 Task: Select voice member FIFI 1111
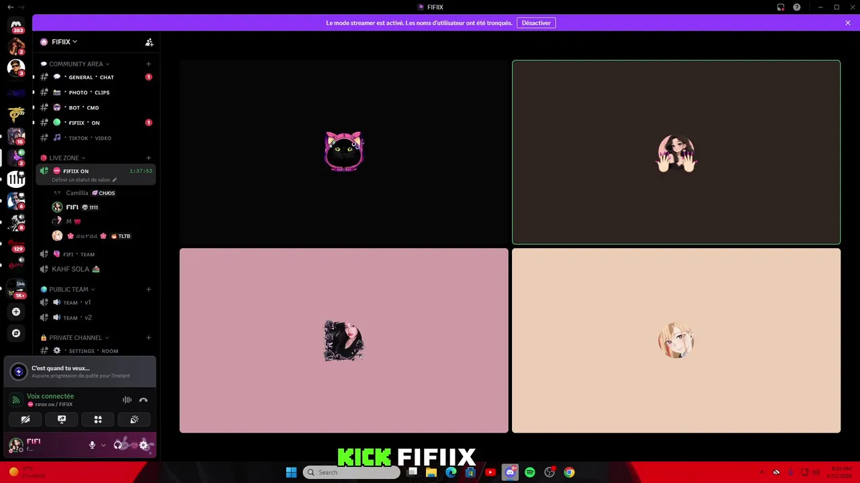coord(101,207)
